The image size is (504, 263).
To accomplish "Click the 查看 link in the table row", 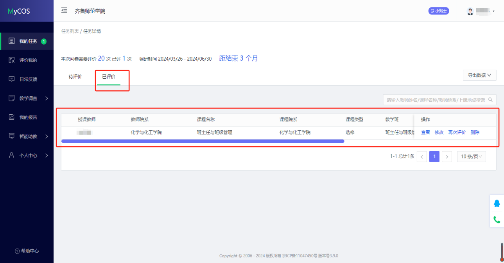I will point(425,132).
